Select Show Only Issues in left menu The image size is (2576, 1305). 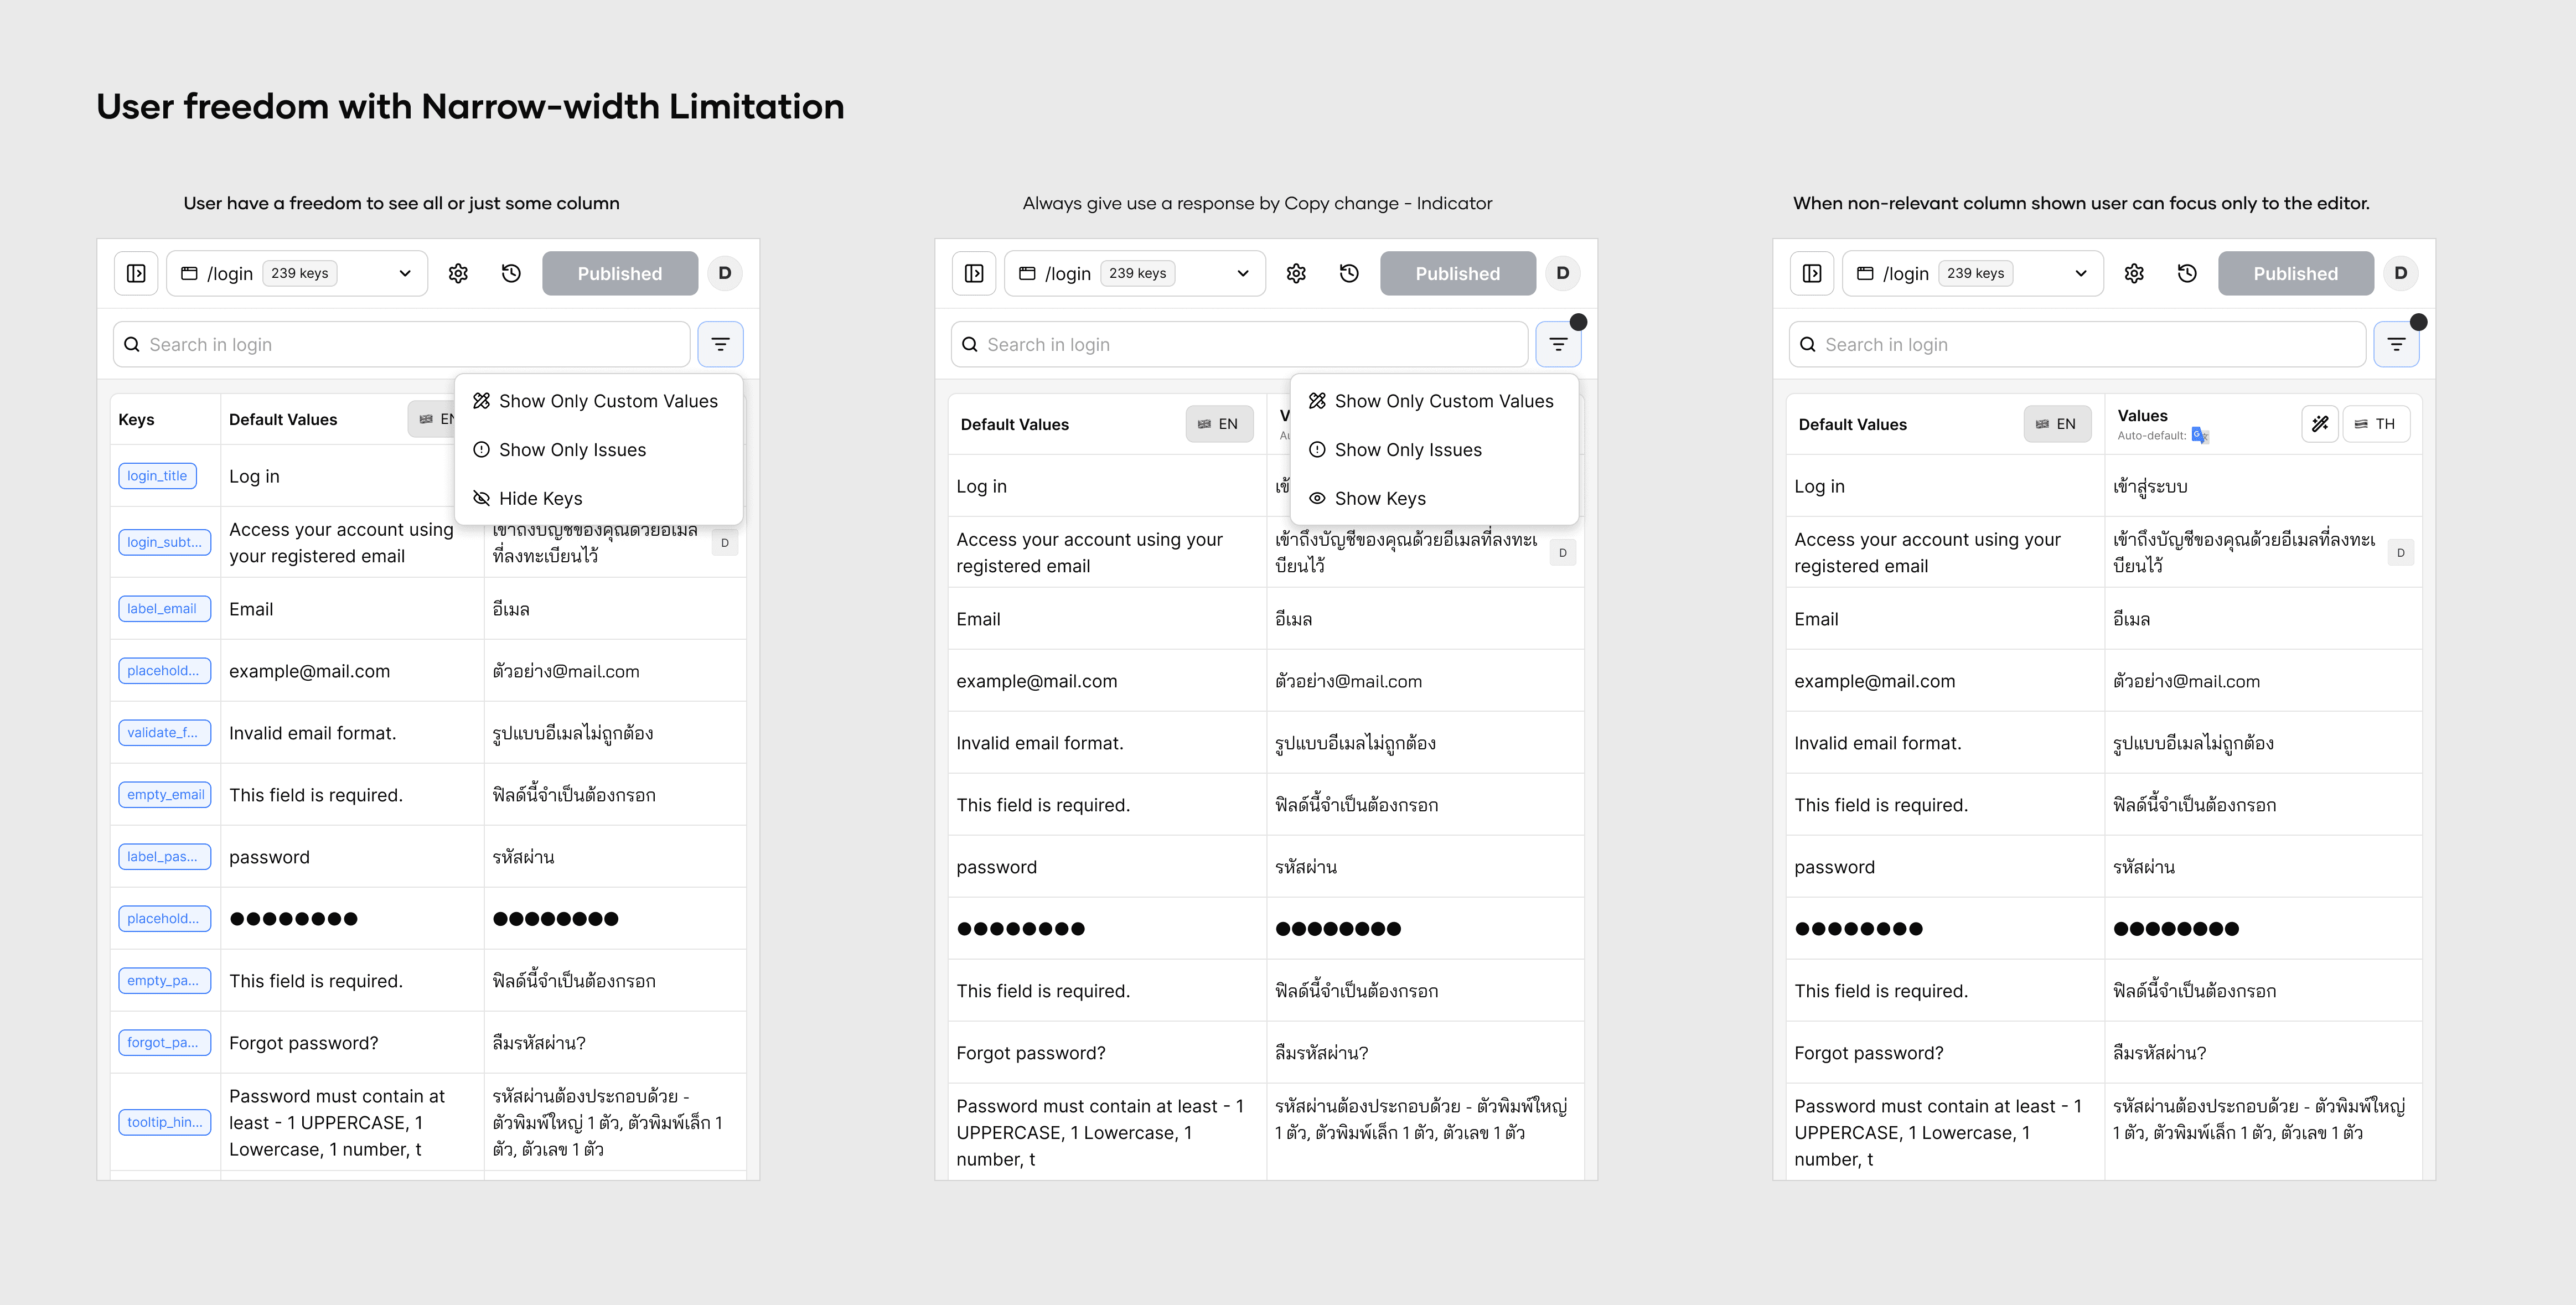572,450
